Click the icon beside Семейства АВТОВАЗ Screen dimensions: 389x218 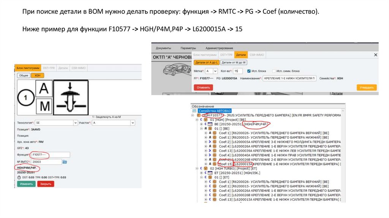[194, 111]
